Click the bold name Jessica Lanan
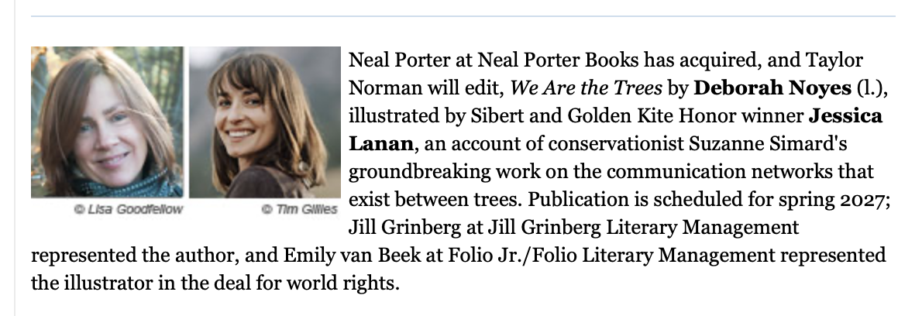922x316 pixels. tap(616, 130)
